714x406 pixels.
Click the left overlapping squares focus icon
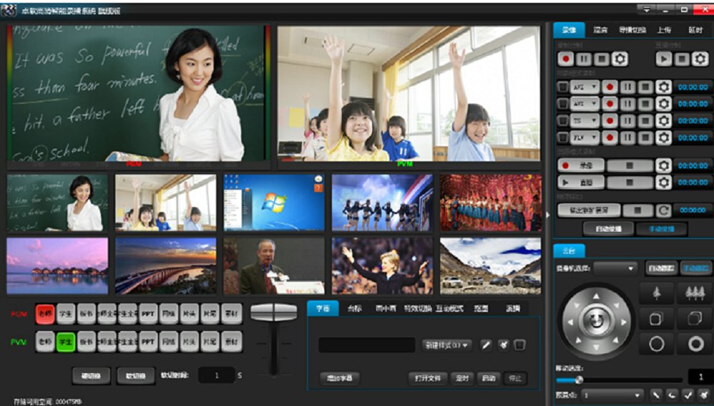point(657,319)
